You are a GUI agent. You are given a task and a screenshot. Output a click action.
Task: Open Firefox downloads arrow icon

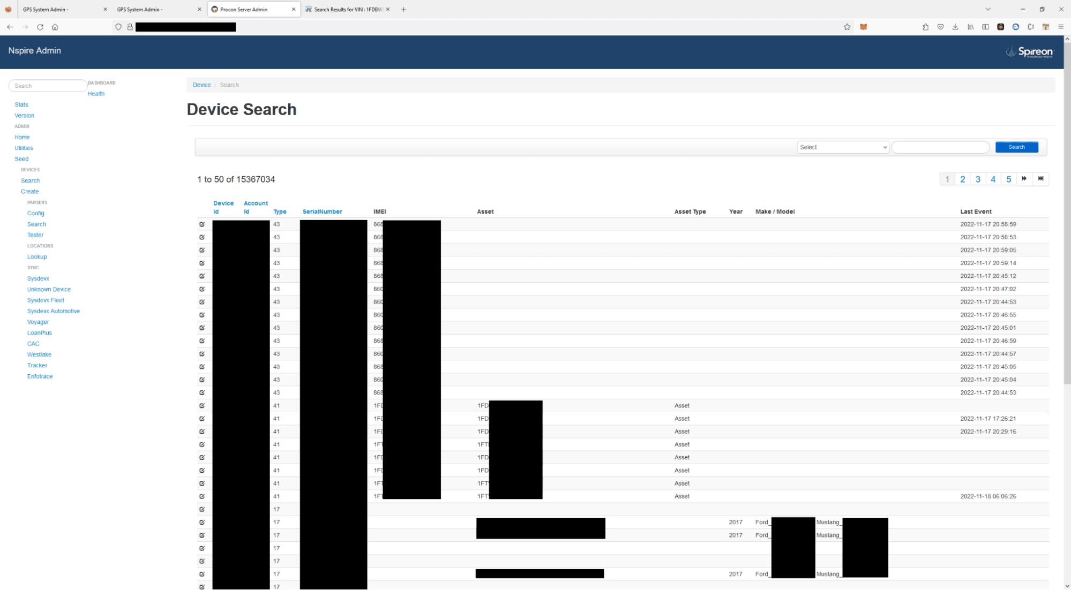(955, 27)
